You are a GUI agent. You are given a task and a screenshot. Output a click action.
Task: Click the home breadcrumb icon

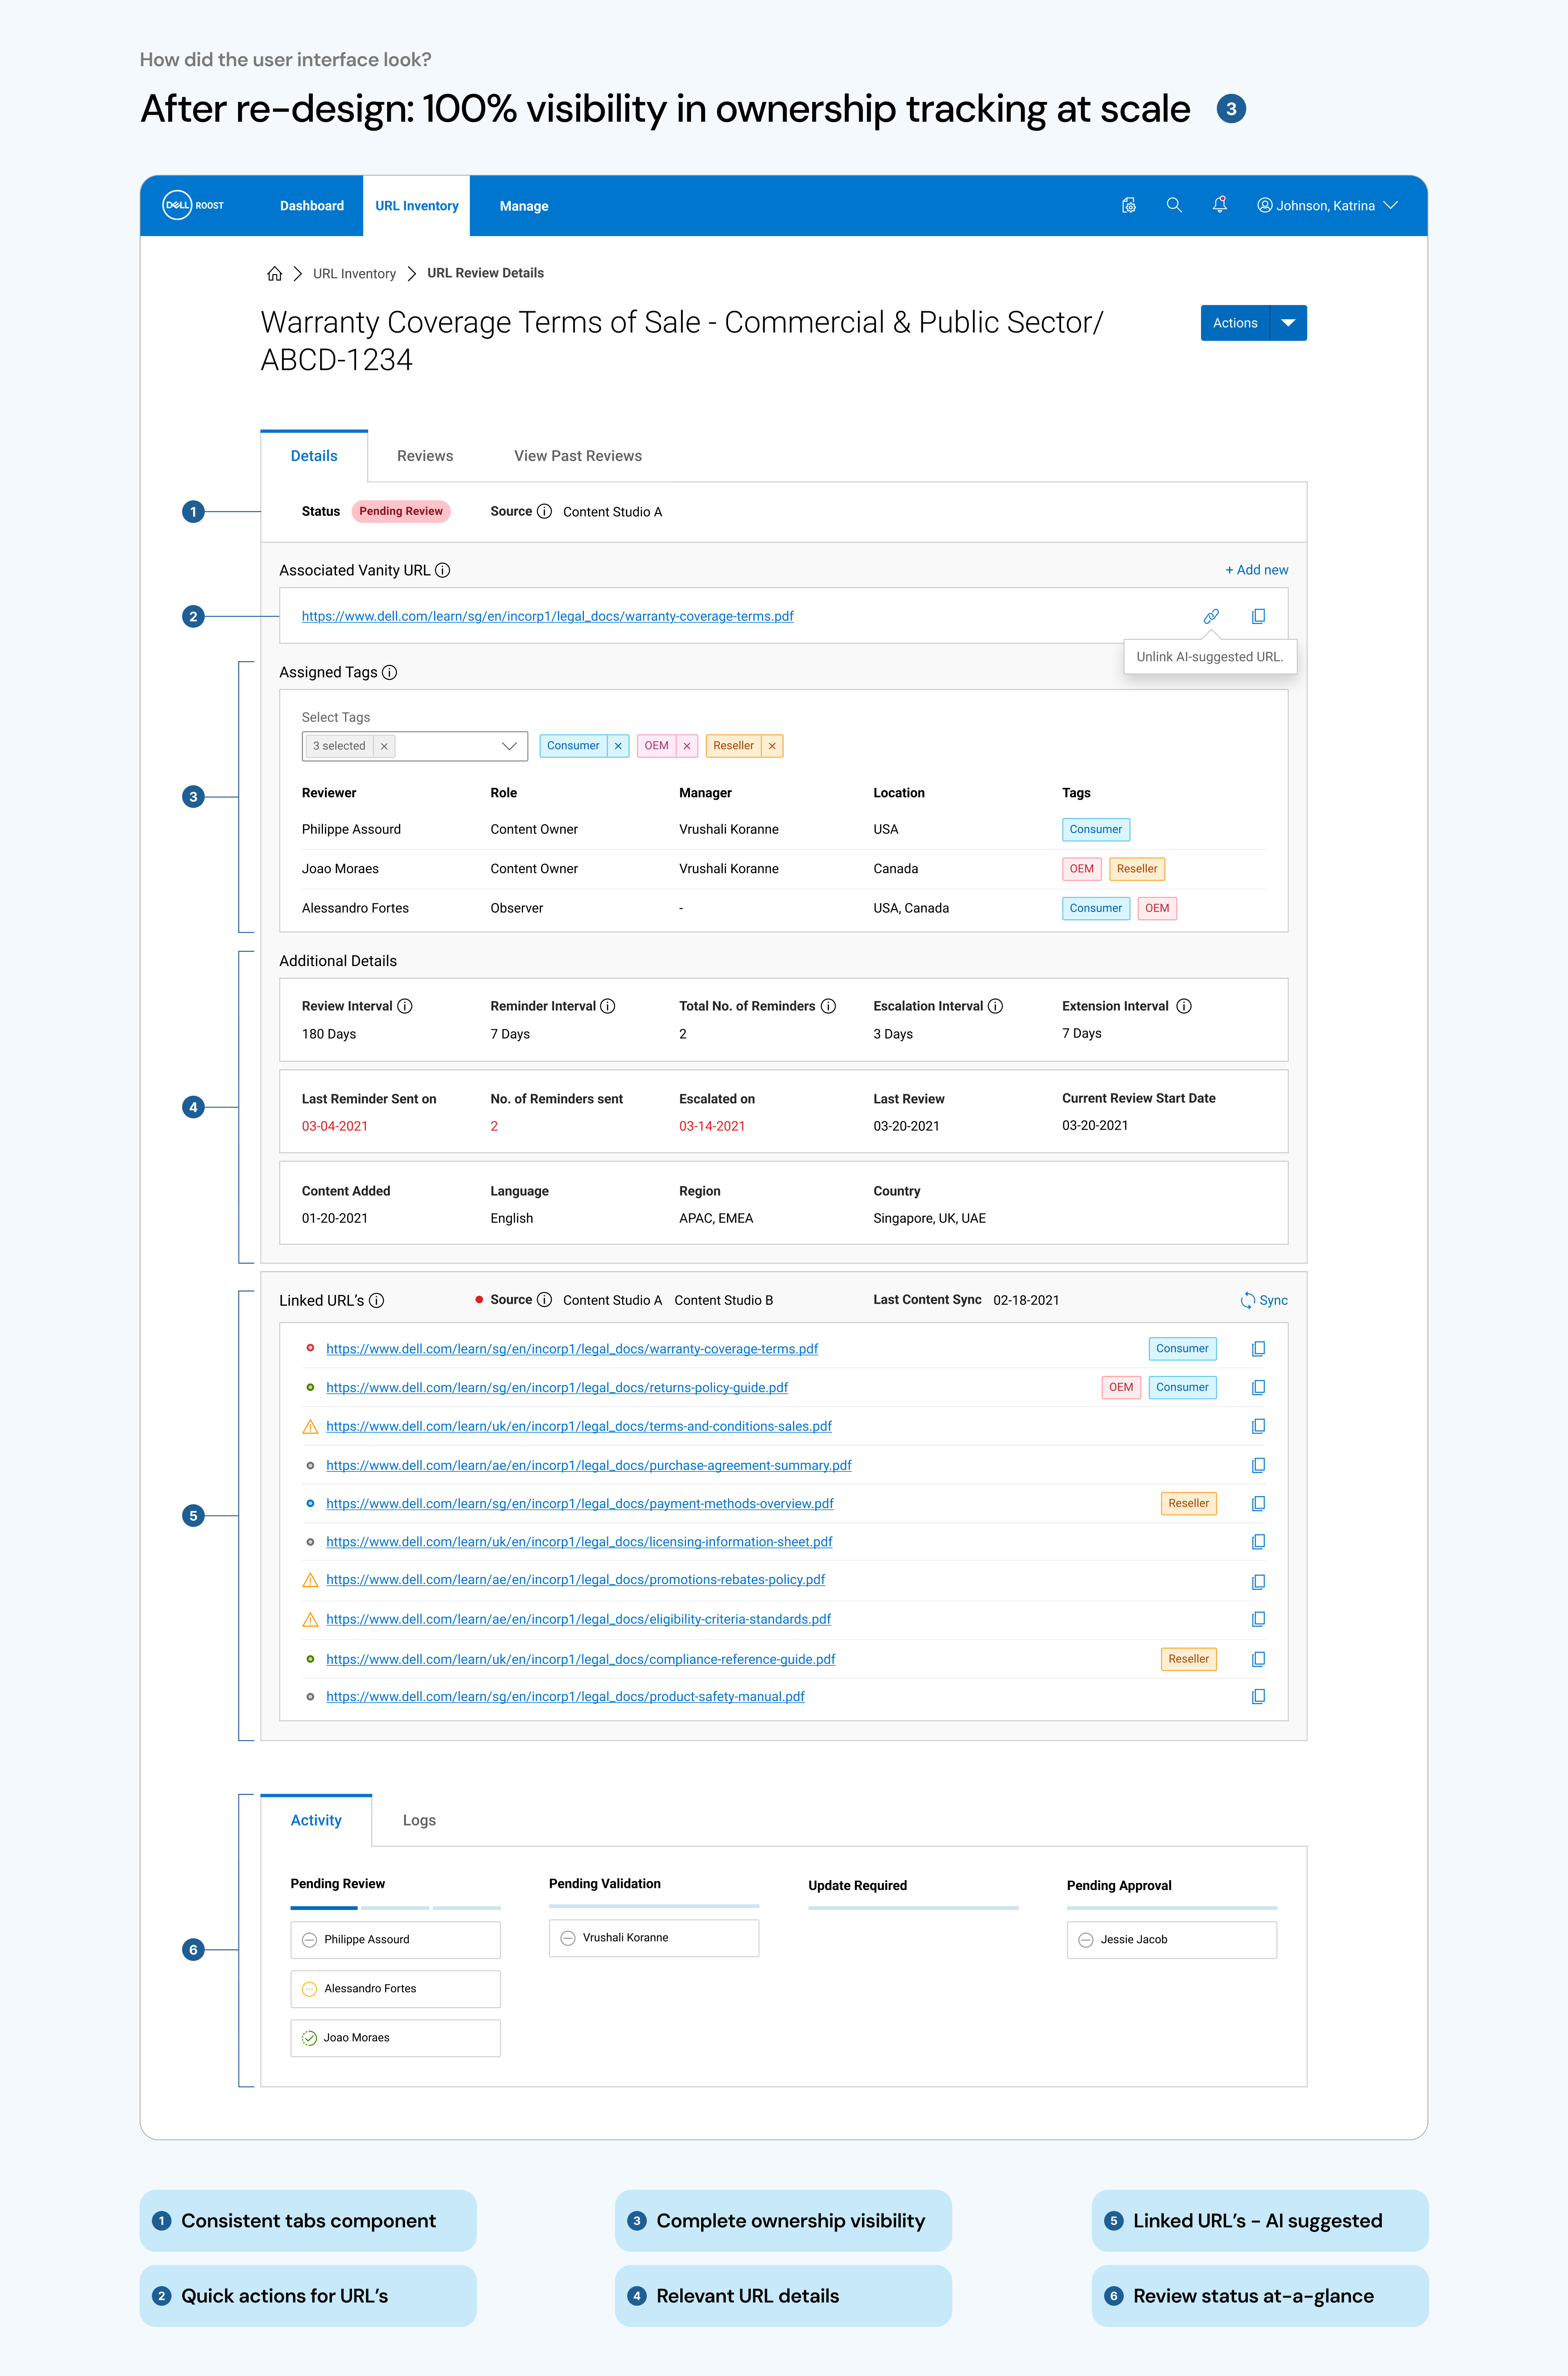coord(274,273)
